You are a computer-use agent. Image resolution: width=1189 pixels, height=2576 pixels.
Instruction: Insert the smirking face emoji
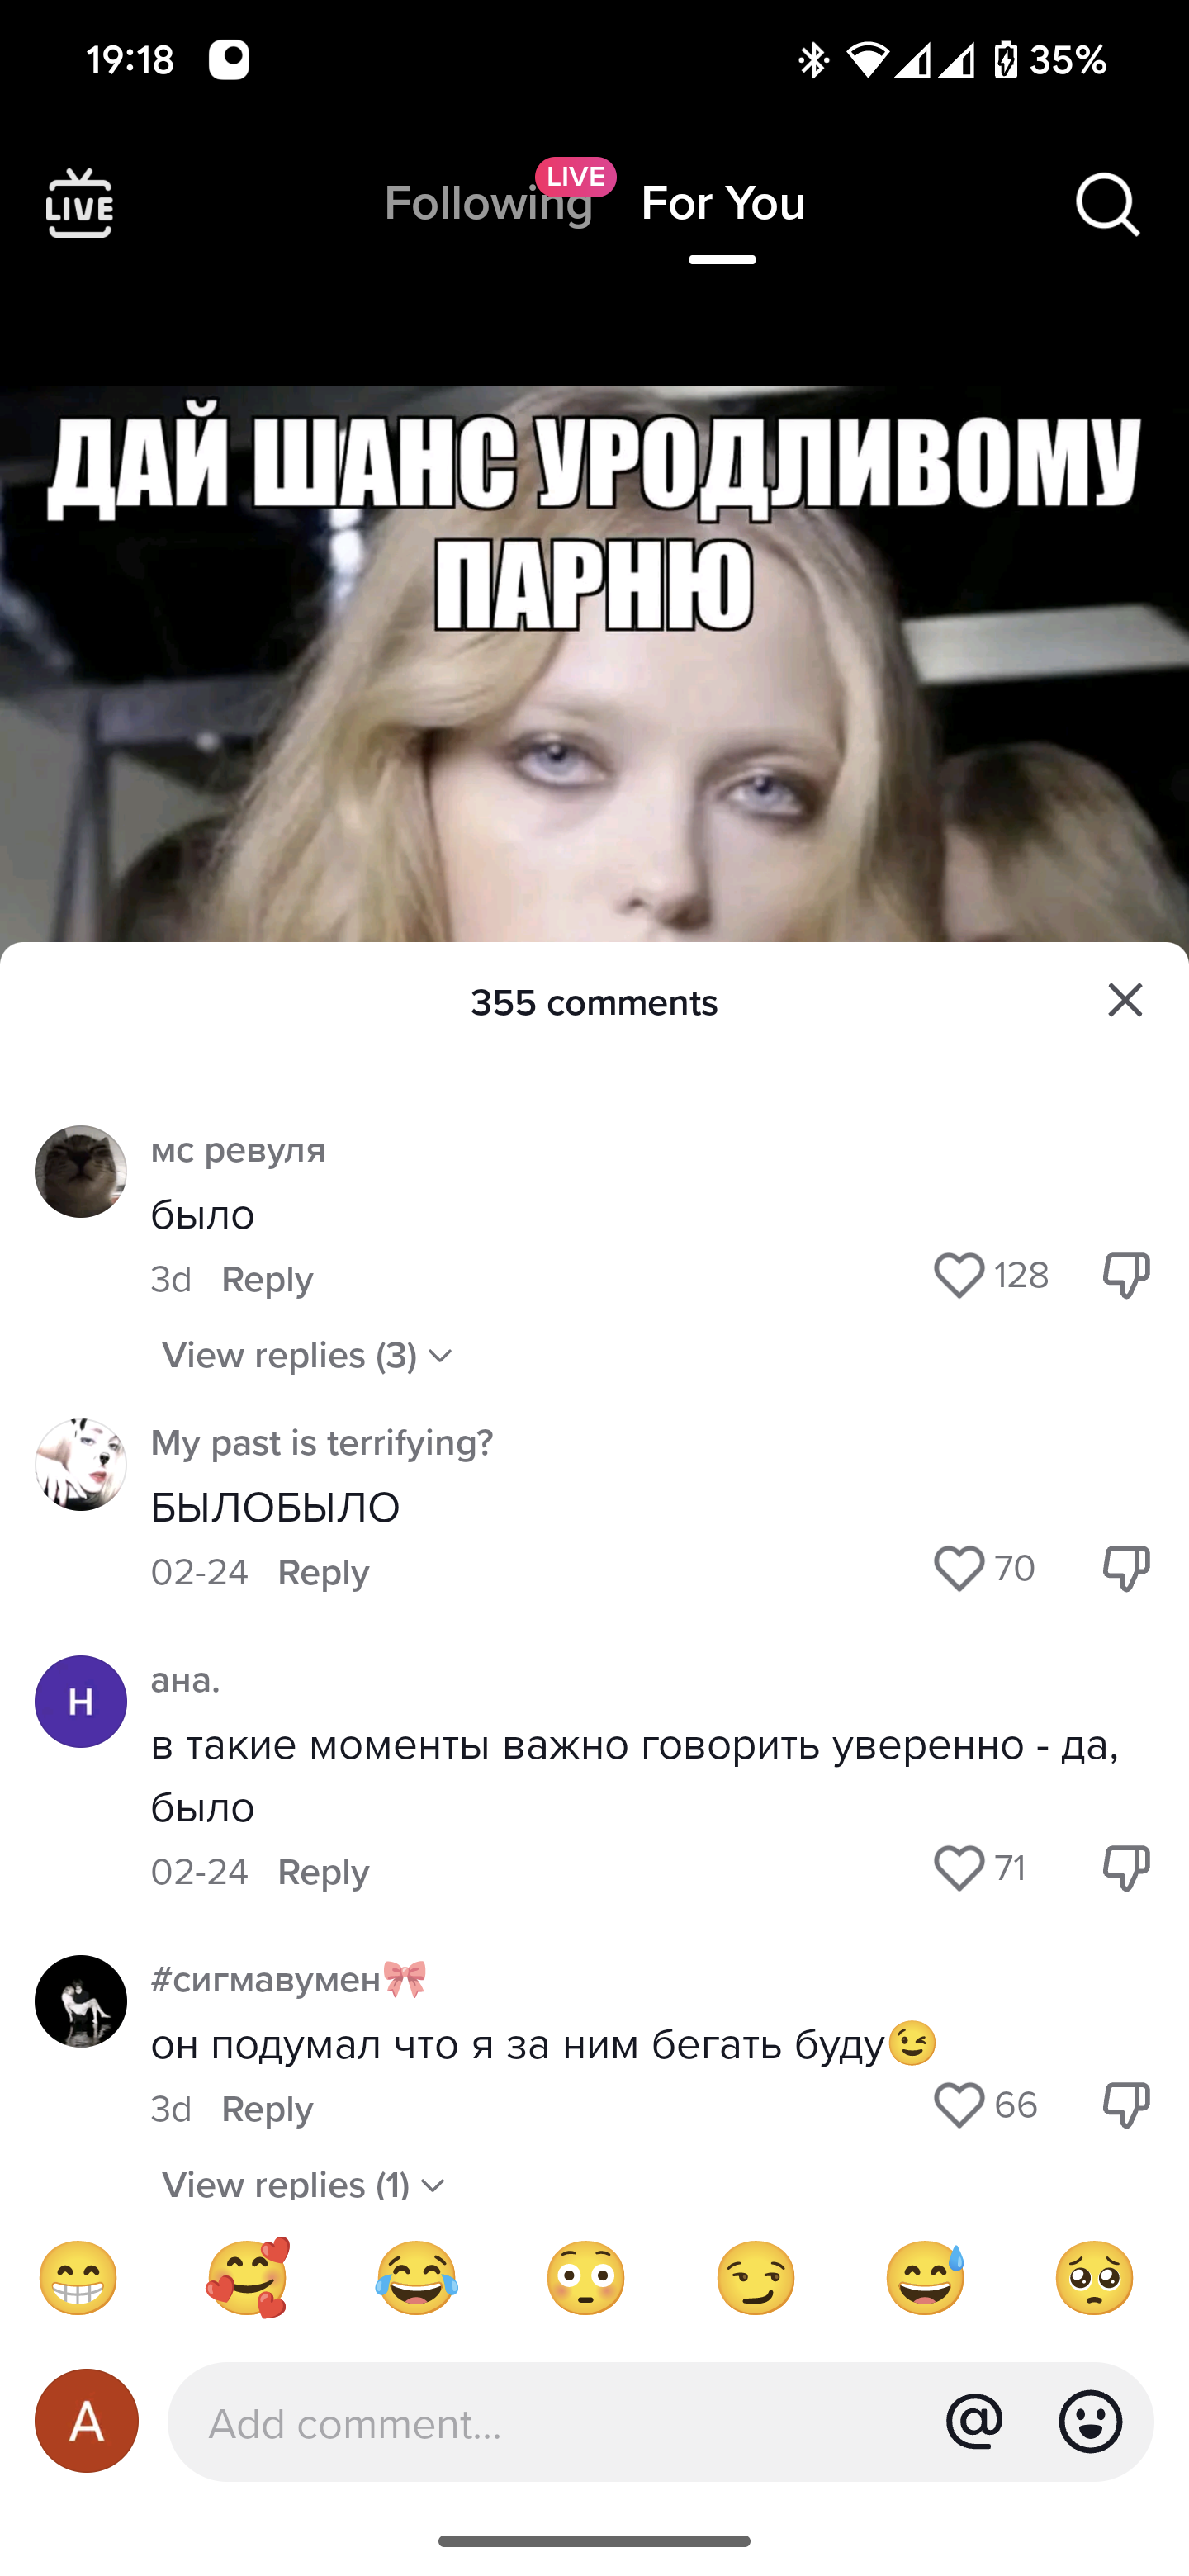[756, 2278]
